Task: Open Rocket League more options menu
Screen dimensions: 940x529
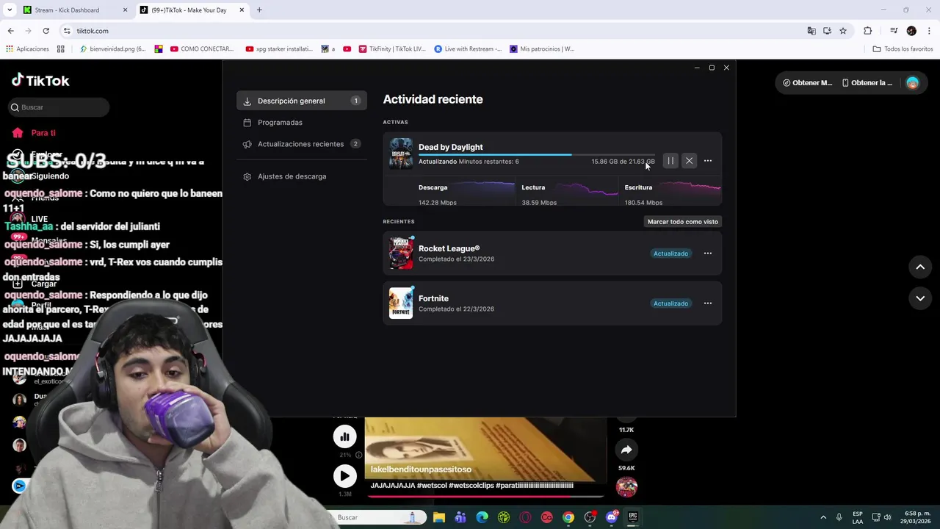Action: pyautogui.click(x=708, y=253)
